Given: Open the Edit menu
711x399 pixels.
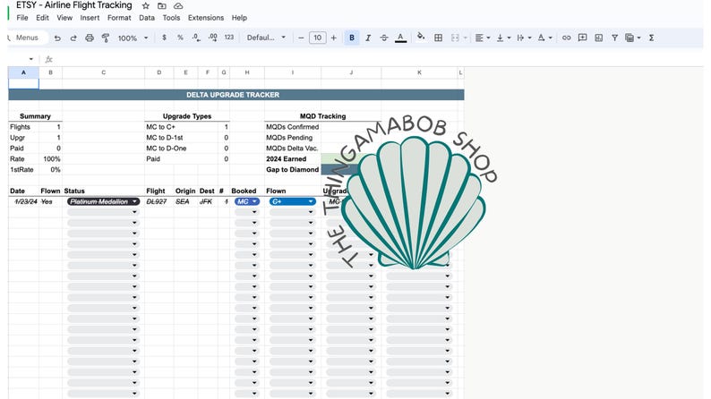Looking at the screenshot, I should click(x=42, y=18).
